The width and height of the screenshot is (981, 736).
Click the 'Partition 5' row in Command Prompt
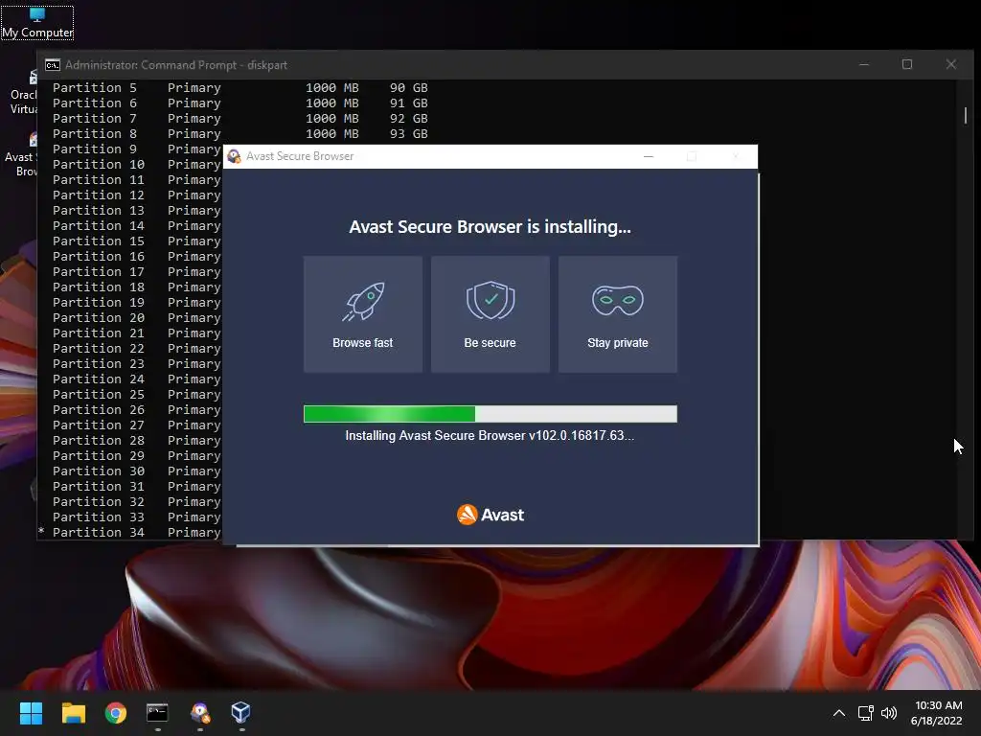click(240, 87)
